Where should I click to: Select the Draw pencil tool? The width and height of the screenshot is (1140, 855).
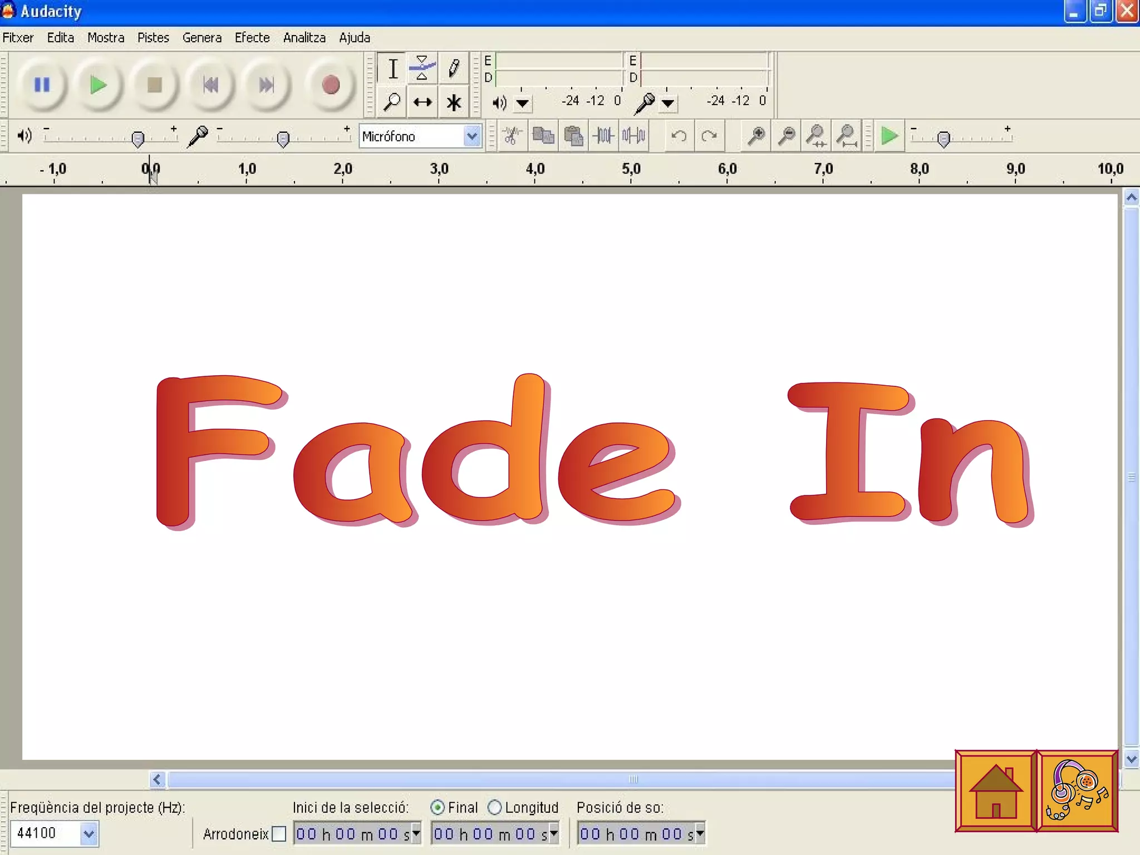454,68
